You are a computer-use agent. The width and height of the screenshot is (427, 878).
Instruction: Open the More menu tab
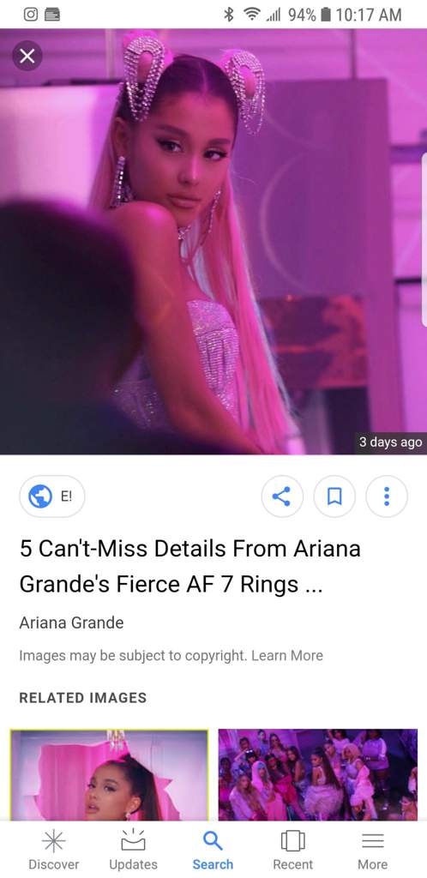(x=373, y=850)
